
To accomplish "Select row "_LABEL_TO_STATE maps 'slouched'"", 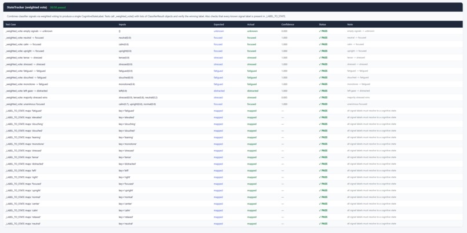I will click(233, 131).
